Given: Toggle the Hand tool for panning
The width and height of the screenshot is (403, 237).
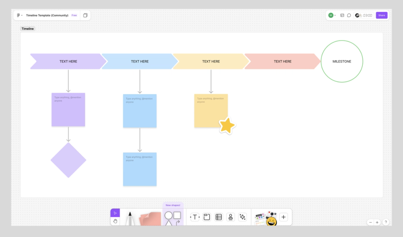Looking at the screenshot, I should 115,221.
